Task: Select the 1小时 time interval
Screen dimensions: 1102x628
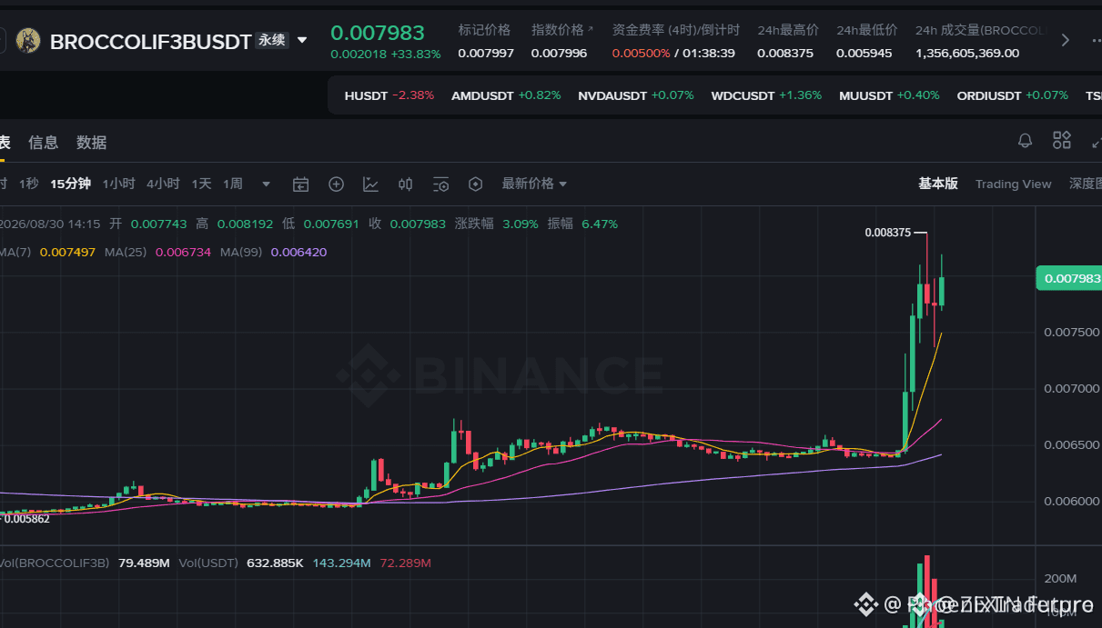Action: (118, 184)
